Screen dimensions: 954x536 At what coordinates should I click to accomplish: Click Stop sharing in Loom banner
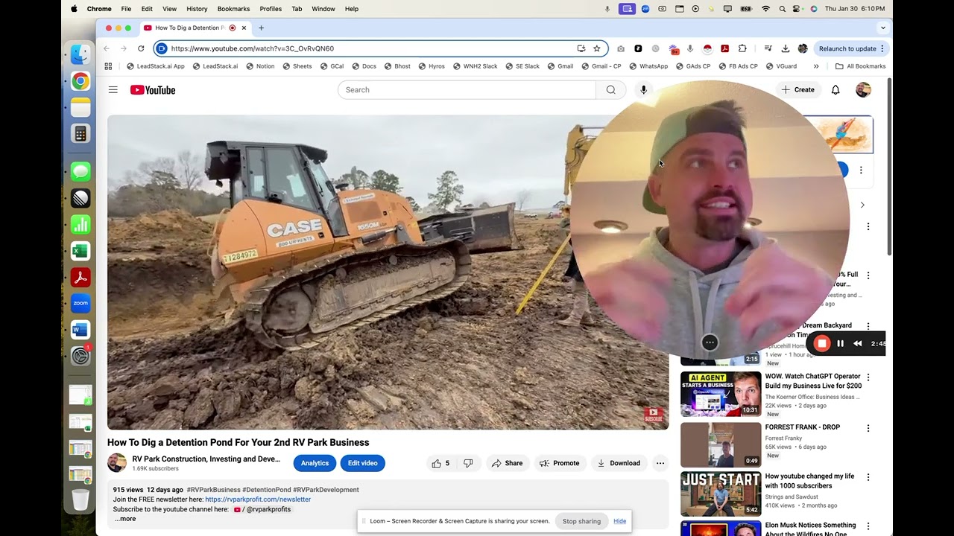581,521
